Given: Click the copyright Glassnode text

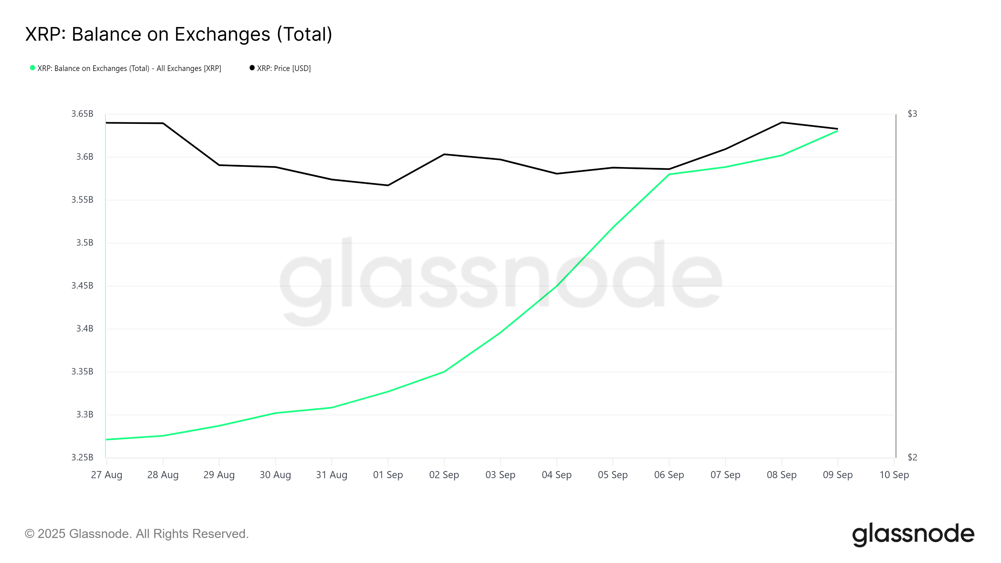Looking at the screenshot, I should [137, 534].
